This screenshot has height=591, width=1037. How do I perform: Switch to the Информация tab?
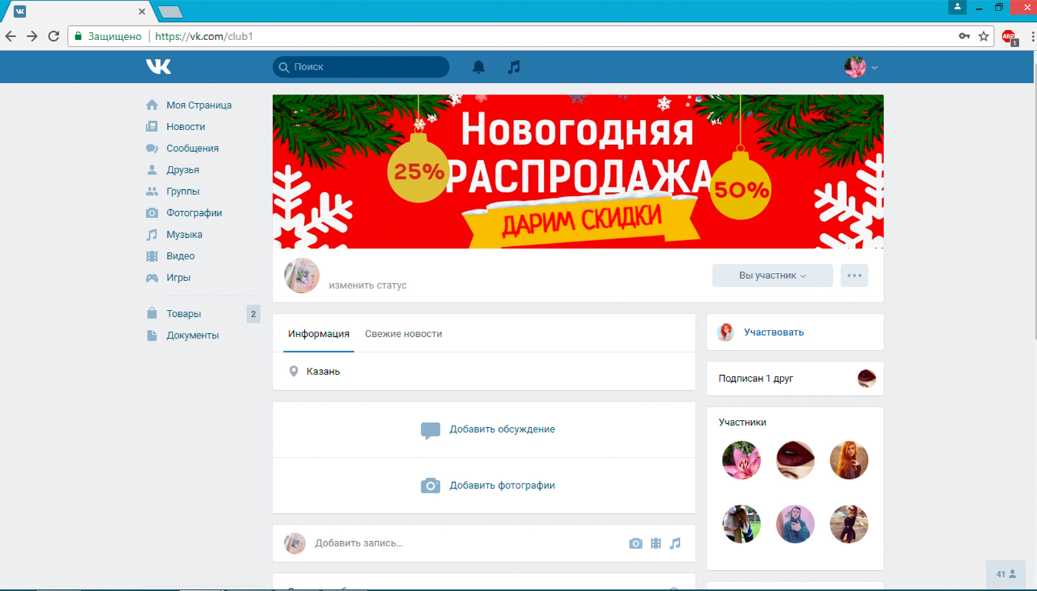point(319,334)
